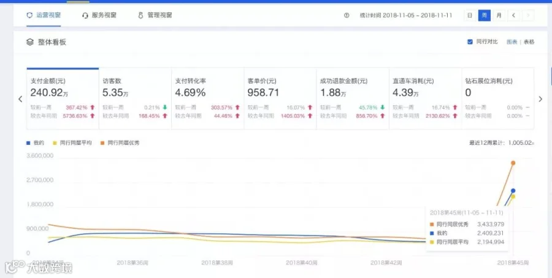The height and width of the screenshot is (278, 552).
Task: Select the 访客数 metric card
Action: pos(135,98)
